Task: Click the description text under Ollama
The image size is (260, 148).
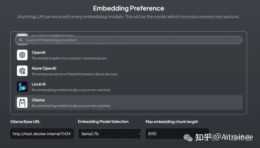Action: (71, 106)
